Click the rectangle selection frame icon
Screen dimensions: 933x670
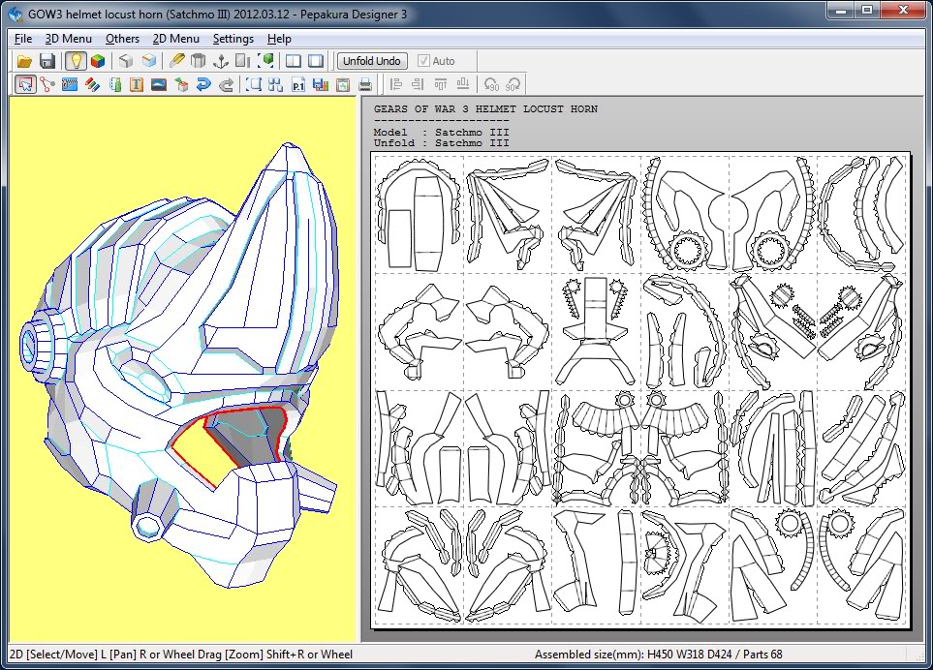point(254,84)
